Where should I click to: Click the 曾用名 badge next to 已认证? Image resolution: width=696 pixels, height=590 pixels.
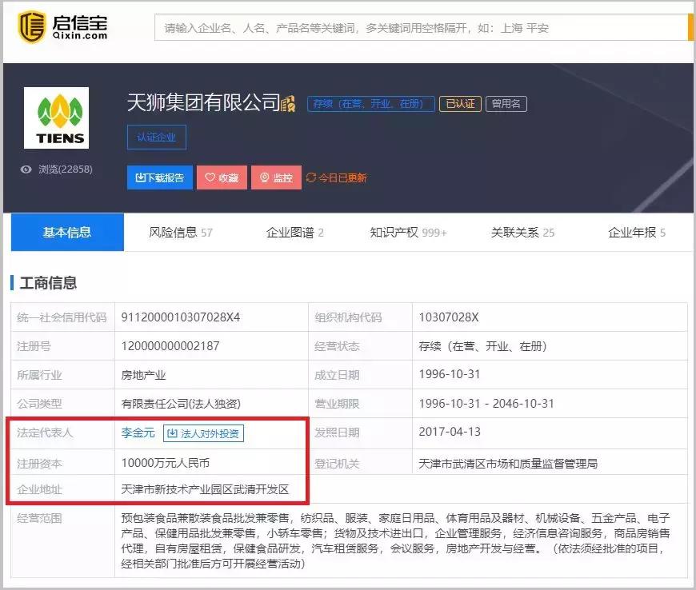[506, 103]
